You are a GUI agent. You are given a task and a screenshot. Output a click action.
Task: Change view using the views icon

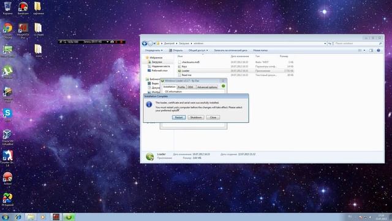[x=360, y=50]
